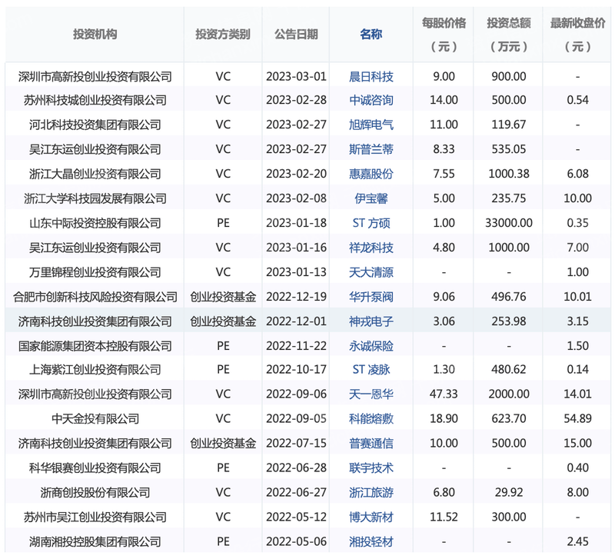Open the 联宇技术 company link
The image size is (615, 559).
(371, 467)
